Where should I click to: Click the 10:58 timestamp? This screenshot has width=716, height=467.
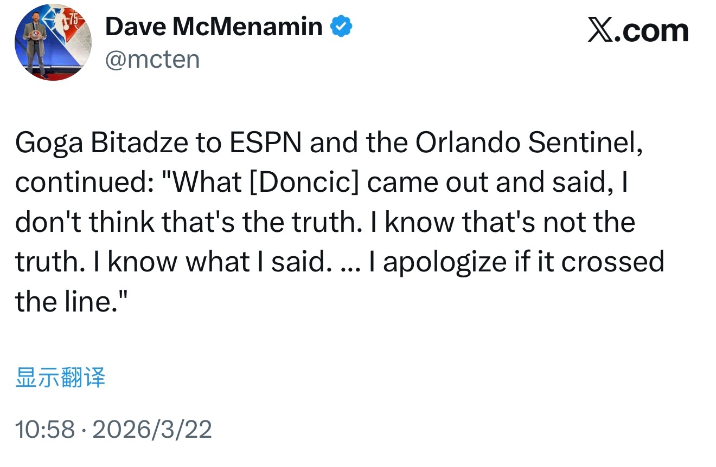pyautogui.click(x=45, y=430)
